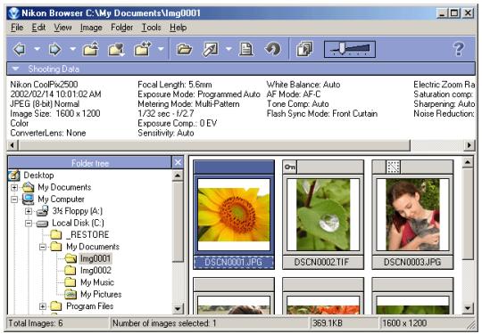482x334 pixels.
Task: Click the Shooting Data scrollbar right arrow
Action: (470, 145)
